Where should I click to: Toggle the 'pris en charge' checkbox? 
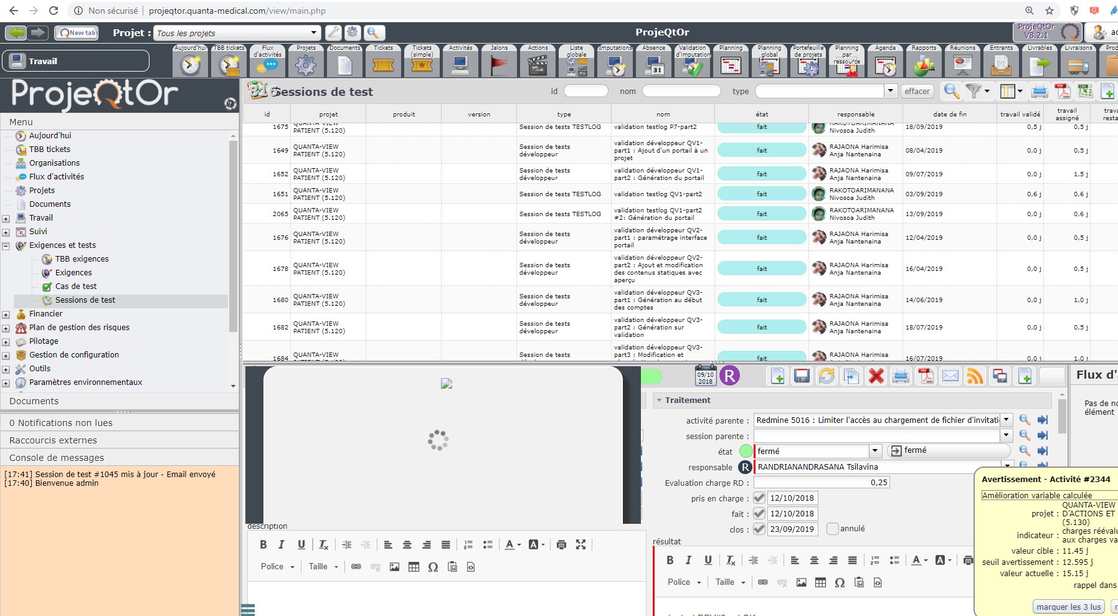coord(759,498)
